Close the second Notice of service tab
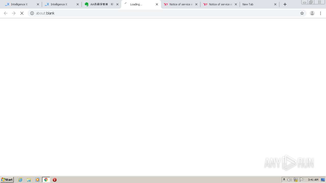The image size is (326, 183). (236, 4)
